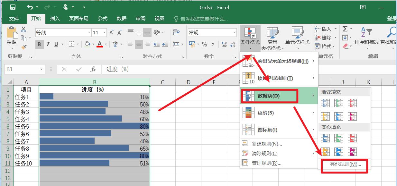
Task: Click the wén phonetic guide icon
Action: tap(115, 44)
